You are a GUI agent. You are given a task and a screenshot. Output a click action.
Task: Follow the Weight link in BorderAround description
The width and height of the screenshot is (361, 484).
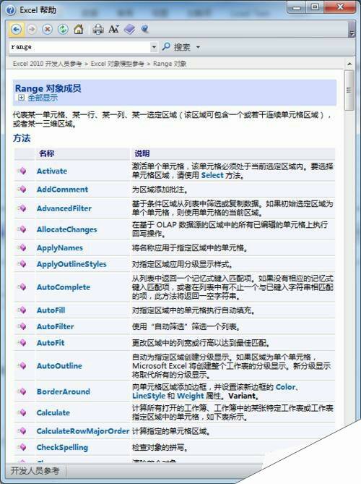(x=191, y=396)
